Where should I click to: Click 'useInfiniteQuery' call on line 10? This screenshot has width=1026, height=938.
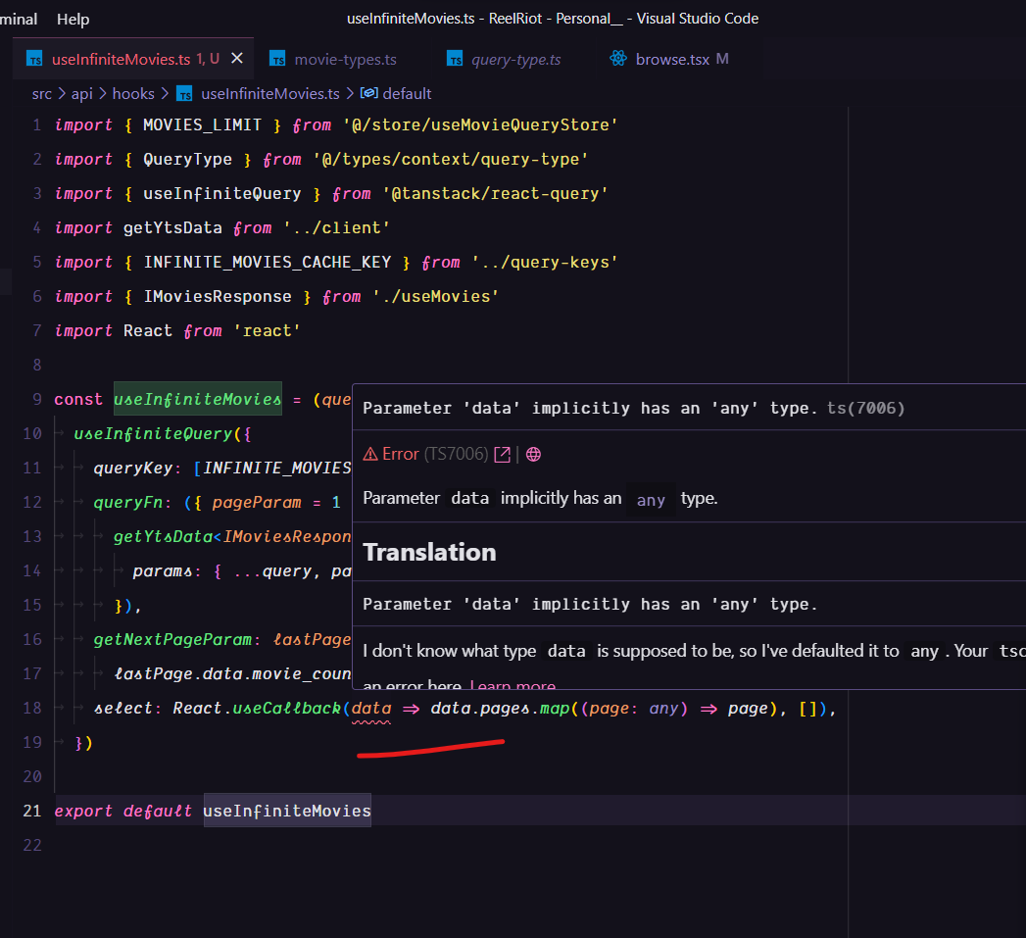(x=153, y=434)
